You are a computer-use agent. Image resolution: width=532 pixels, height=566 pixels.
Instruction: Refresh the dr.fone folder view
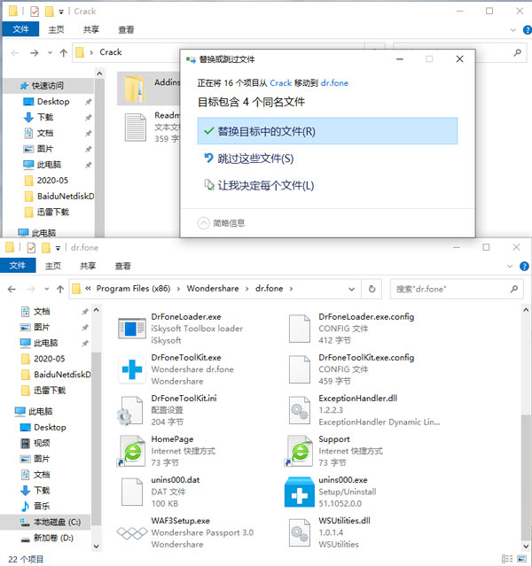tap(372, 289)
